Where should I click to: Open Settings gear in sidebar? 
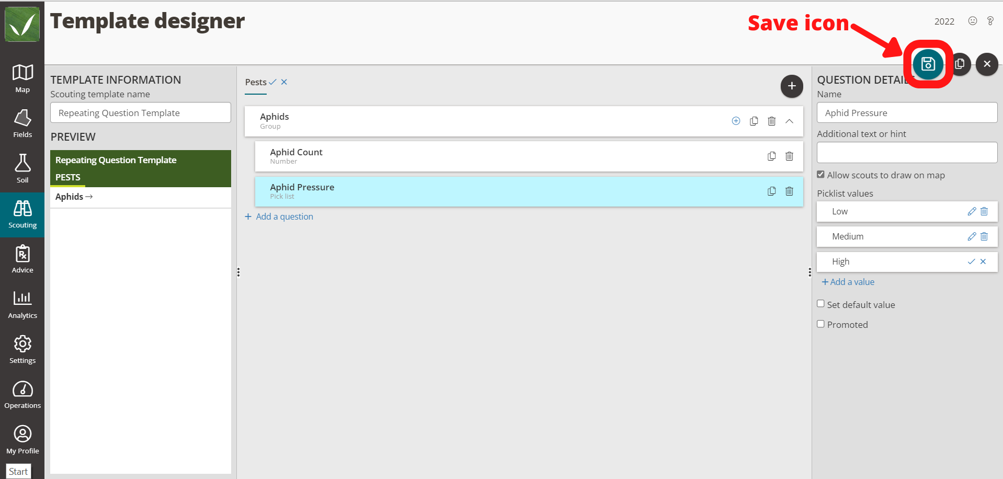pos(22,349)
